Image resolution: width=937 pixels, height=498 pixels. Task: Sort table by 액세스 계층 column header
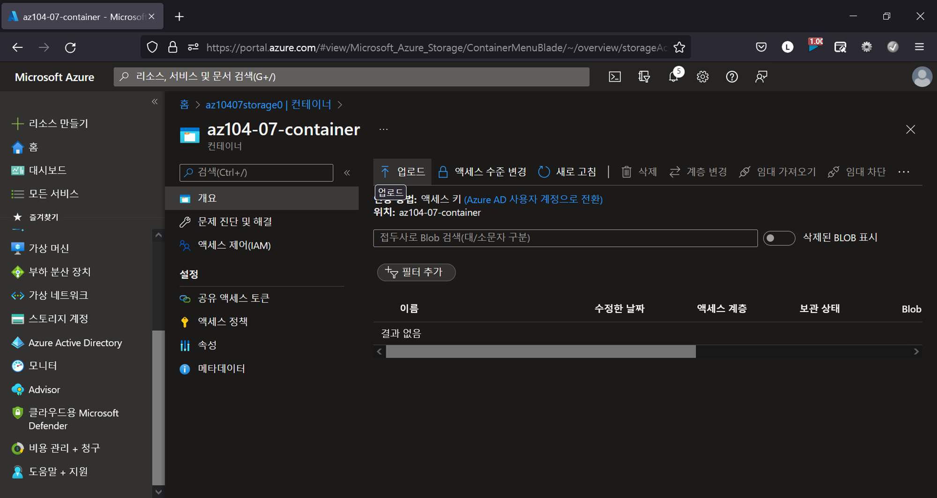pos(721,309)
